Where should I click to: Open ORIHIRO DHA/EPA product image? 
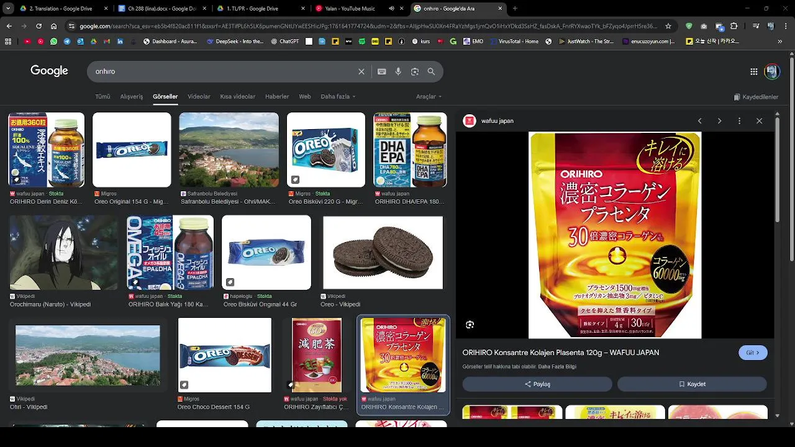[x=410, y=150]
